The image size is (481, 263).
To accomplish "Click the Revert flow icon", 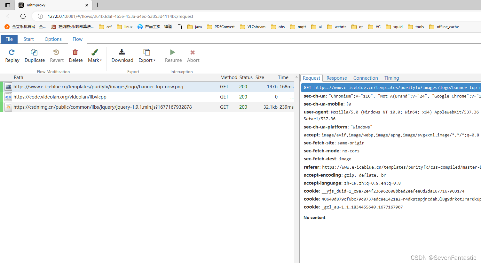I will pyautogui.click(x=56, y=52).
